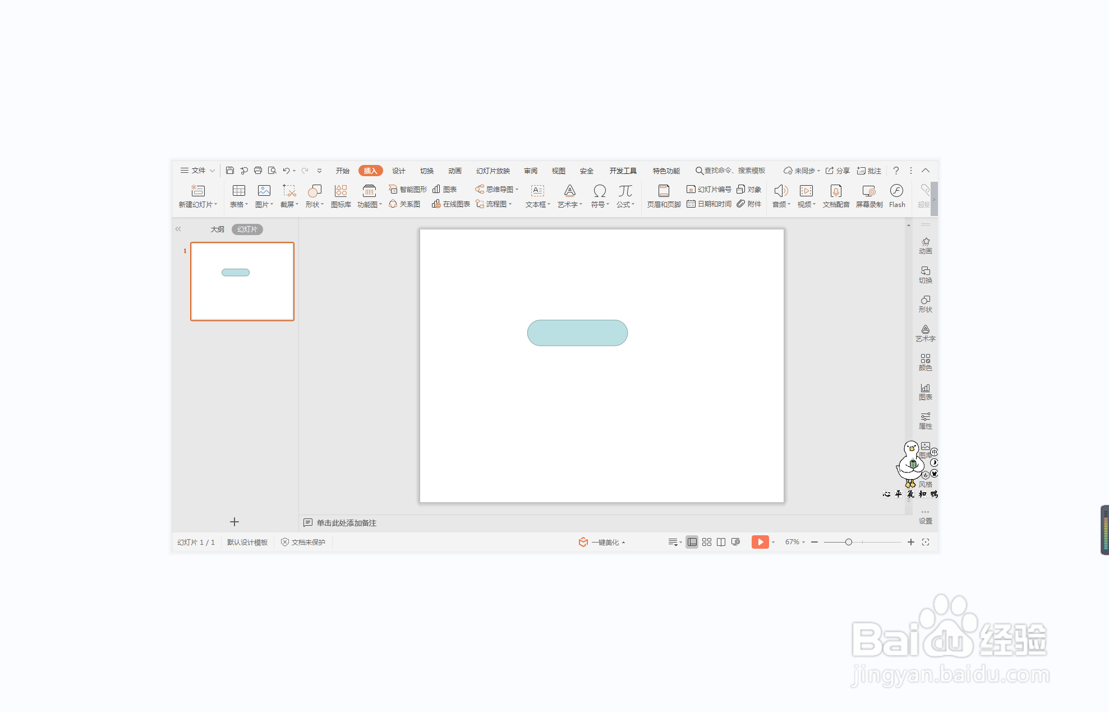
Task: Open Online Charts
Action: pos(451,204)
